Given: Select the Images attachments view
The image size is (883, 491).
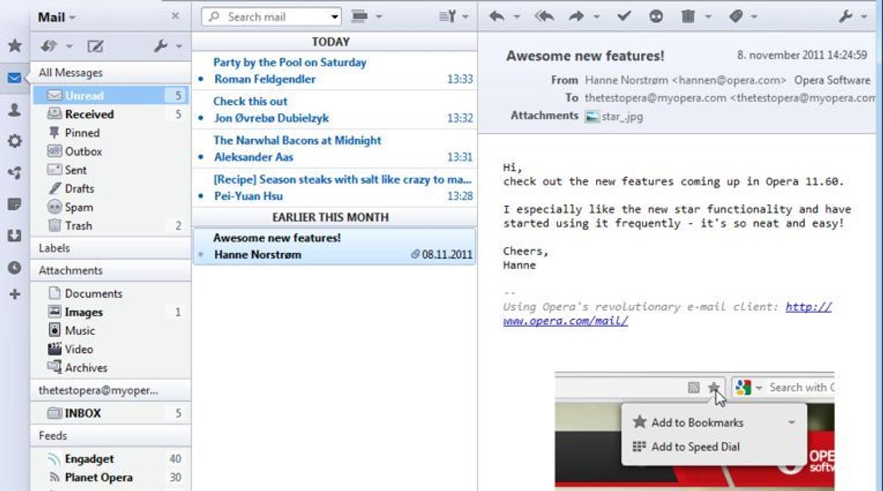Looking at the screenshot, I should tap(111, 312).
